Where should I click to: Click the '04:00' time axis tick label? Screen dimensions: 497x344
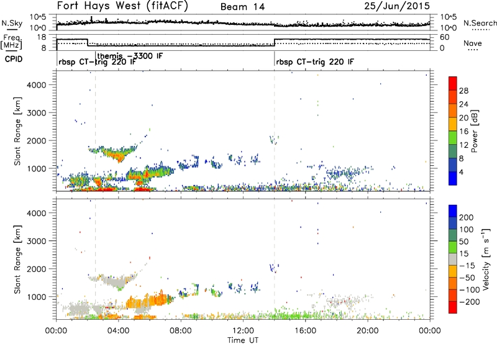[x=119, y=331]
